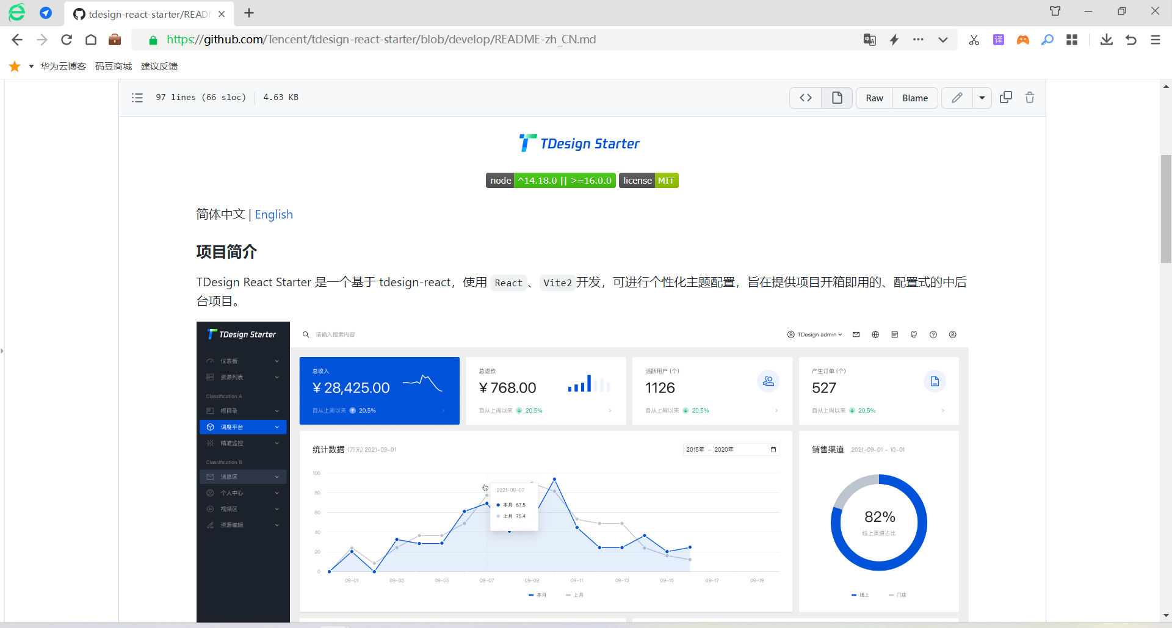Open the README table of contents icon
Viewport: 1172px width, 628px height.
click(x=137, y=98)
